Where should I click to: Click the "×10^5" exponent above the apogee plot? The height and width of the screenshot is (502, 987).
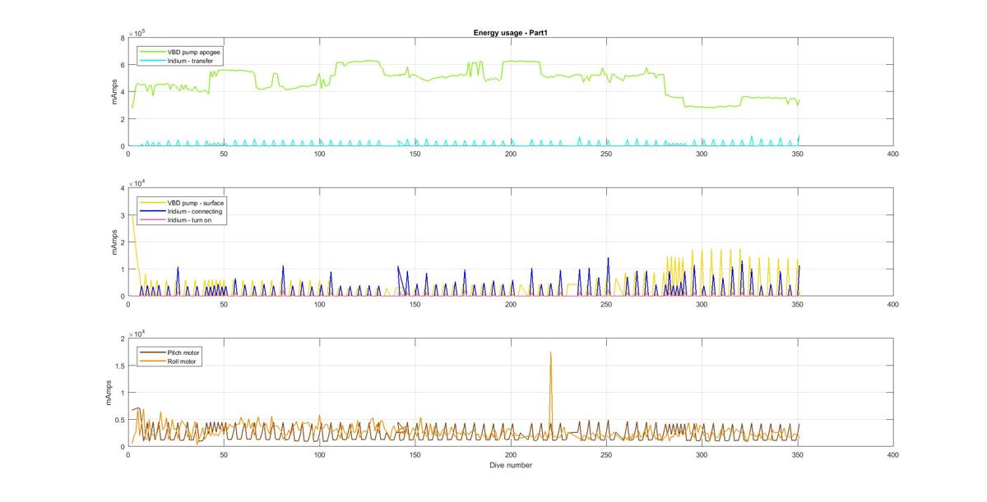pyautogui.click(x=137, y=33)
